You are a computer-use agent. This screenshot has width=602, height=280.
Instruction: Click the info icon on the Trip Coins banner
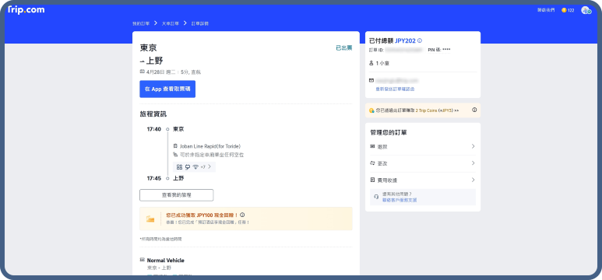[474, 110]
